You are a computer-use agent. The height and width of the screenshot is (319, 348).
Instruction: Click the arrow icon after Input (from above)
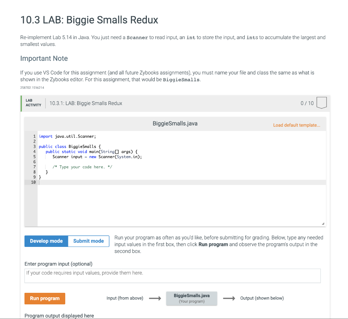click(x=155, y=298)
